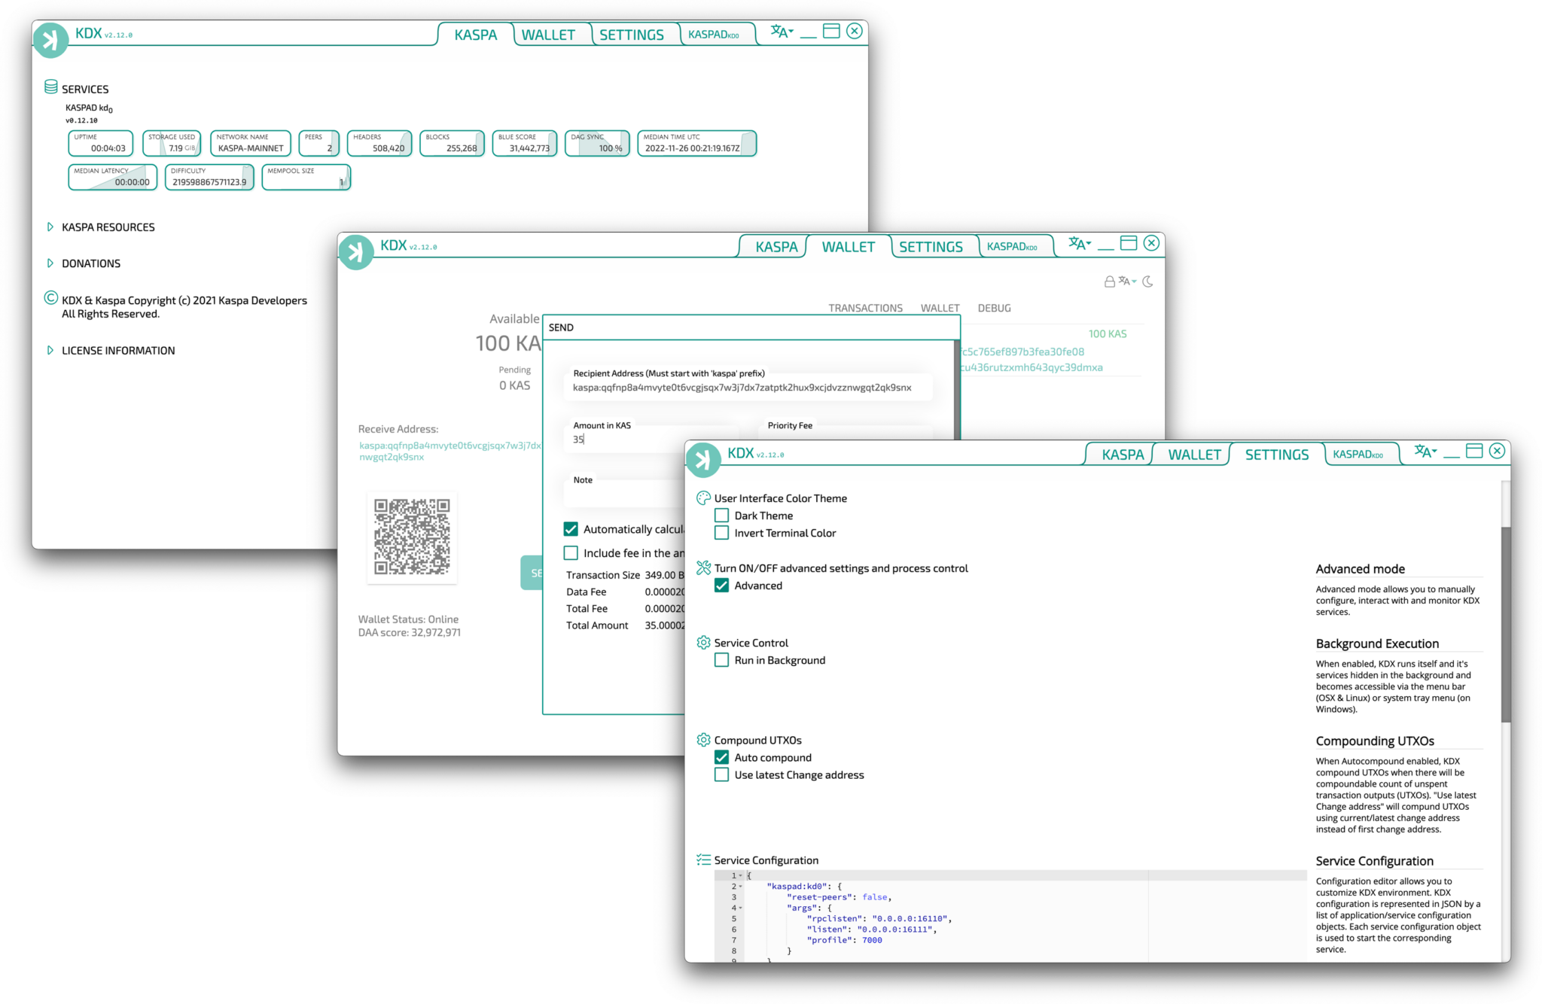Click the wallet QR code image

point(412,537)
